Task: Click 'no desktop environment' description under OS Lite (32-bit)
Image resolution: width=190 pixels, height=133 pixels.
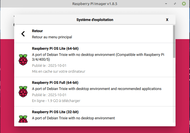Action: [73, 118]
